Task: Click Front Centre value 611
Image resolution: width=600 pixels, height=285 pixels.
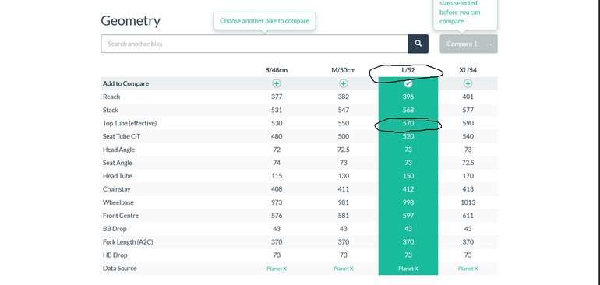Action: pyautogui.click(x=468, y=216)
